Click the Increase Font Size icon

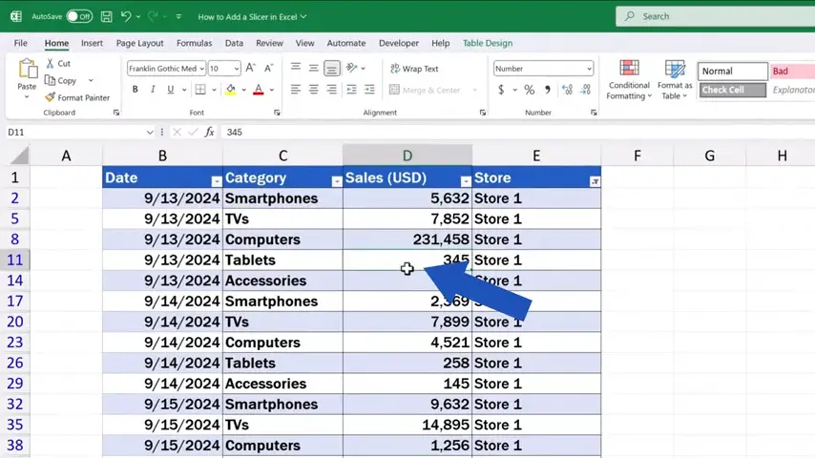tap(251, 69)
